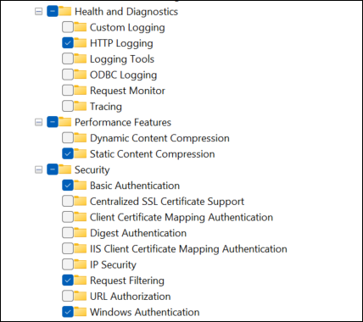Select the Tracing label

point(106,107)
